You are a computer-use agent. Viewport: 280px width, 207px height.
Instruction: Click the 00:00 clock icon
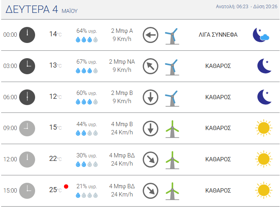pyautogui.click(x=27, y=35)
